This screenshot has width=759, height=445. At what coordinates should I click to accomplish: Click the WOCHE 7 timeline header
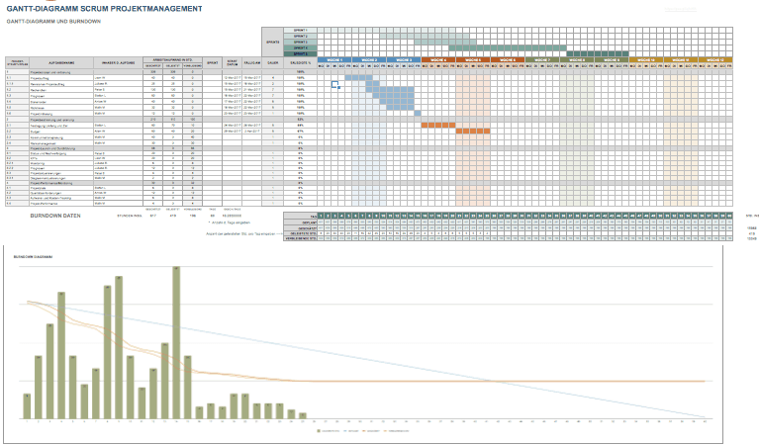click(x=541, y=59)
